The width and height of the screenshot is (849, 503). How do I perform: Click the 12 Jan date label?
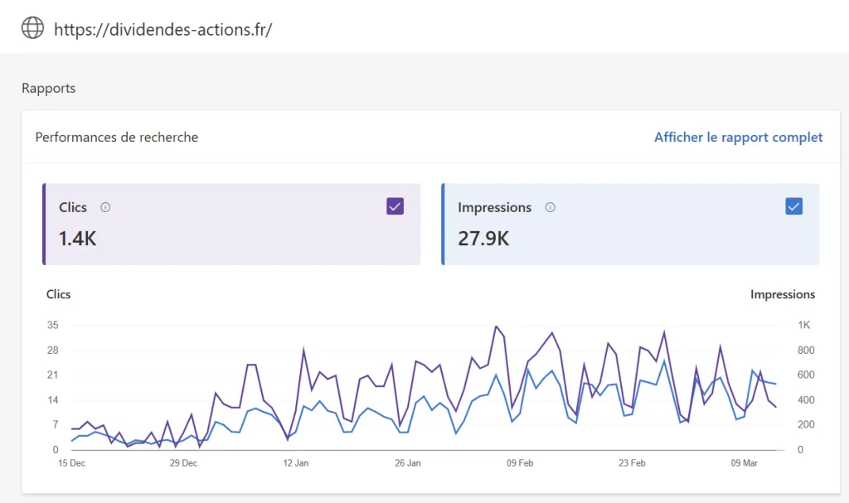tap(296, 463)
